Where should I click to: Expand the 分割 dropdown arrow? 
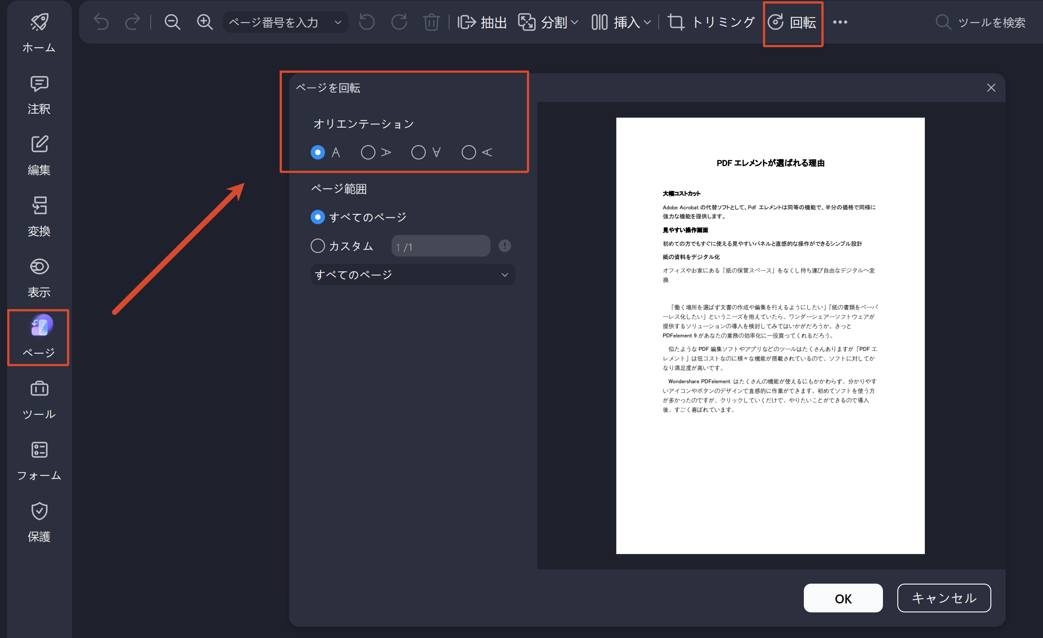[x=575, y=22]
